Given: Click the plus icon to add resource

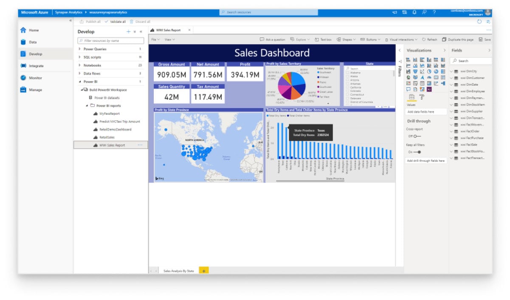Looking at the screenshot, I should (128, 32).
